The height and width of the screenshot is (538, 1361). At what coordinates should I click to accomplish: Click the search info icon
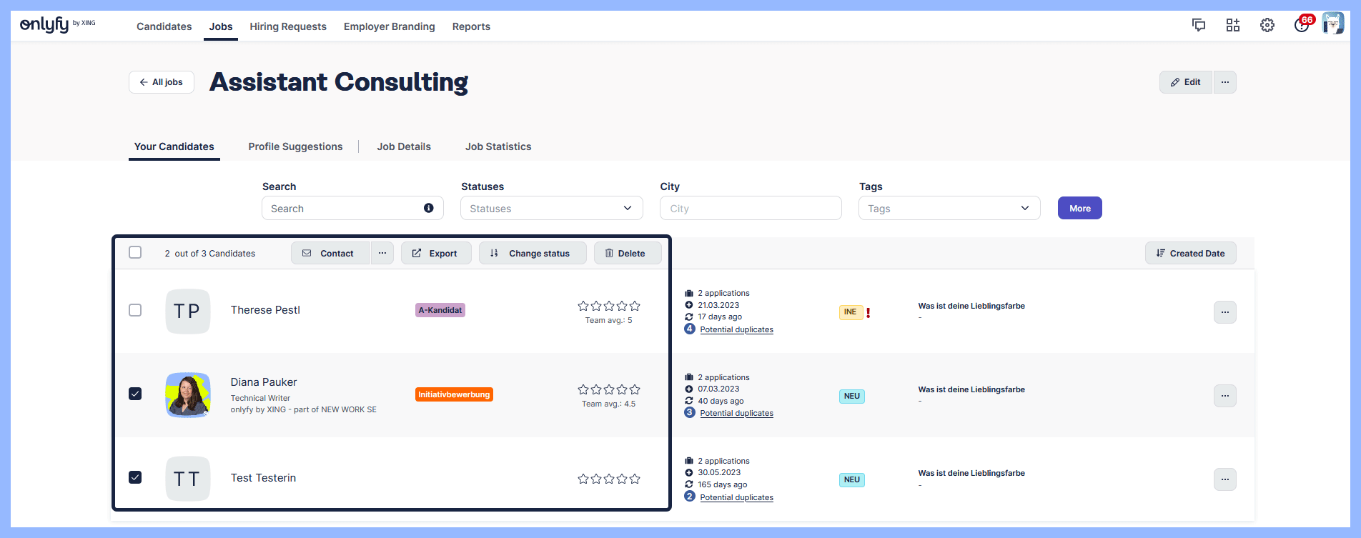429,208
